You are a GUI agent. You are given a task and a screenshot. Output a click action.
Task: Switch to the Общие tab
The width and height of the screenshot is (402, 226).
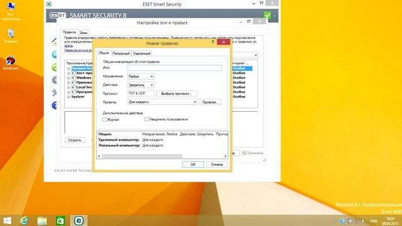(104, 53)
